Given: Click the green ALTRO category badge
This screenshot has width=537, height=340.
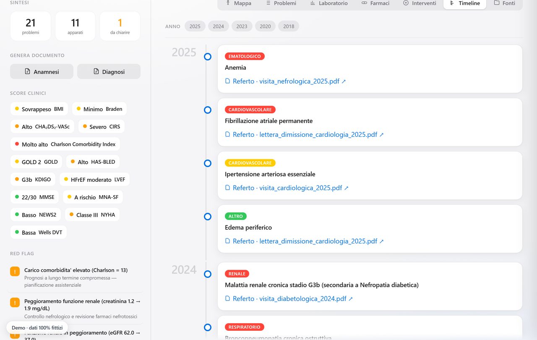Looking at the screenshot, I should (x=236, y=216).
